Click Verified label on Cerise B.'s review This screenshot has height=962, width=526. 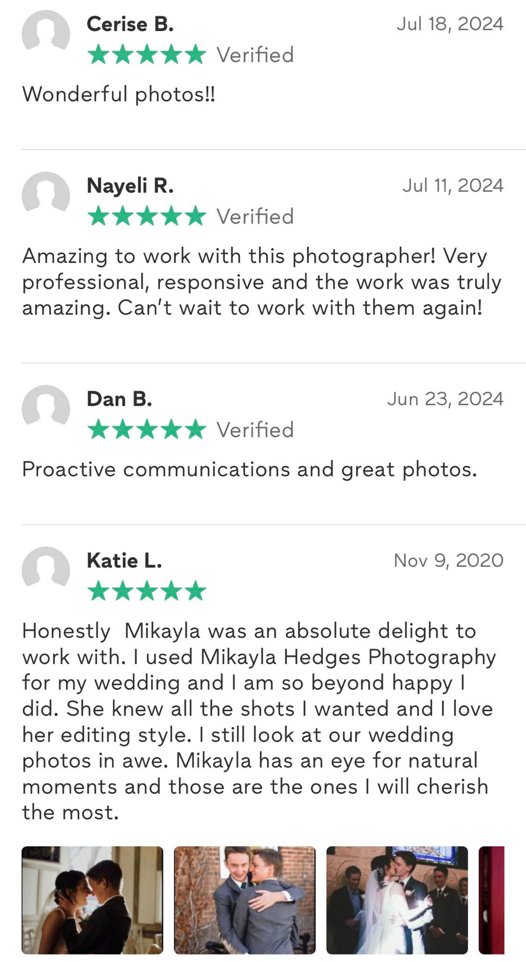pyautogui.click(x=255, y=55)
